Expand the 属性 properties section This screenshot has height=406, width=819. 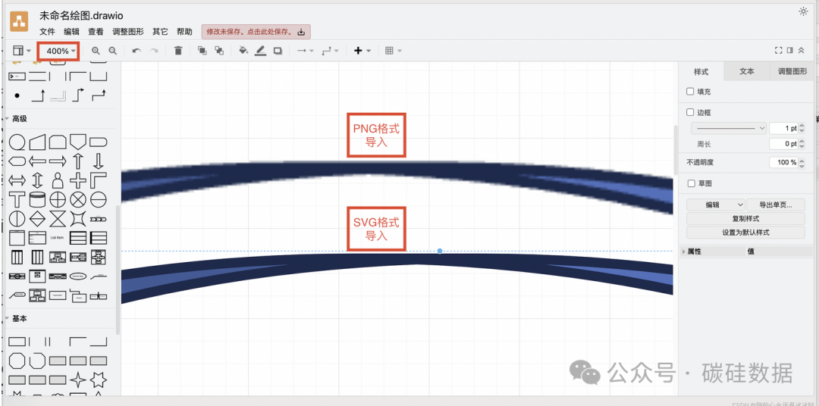(x=685, y=251)
